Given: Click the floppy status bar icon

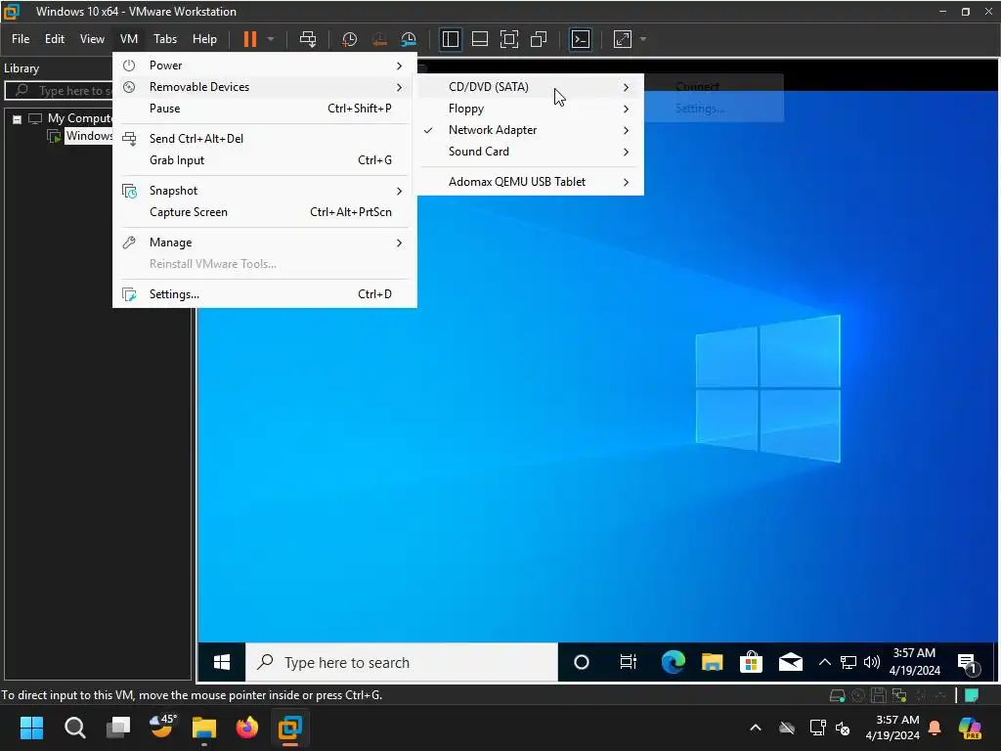Looking at the screenshot, I should tap(879, 695).
